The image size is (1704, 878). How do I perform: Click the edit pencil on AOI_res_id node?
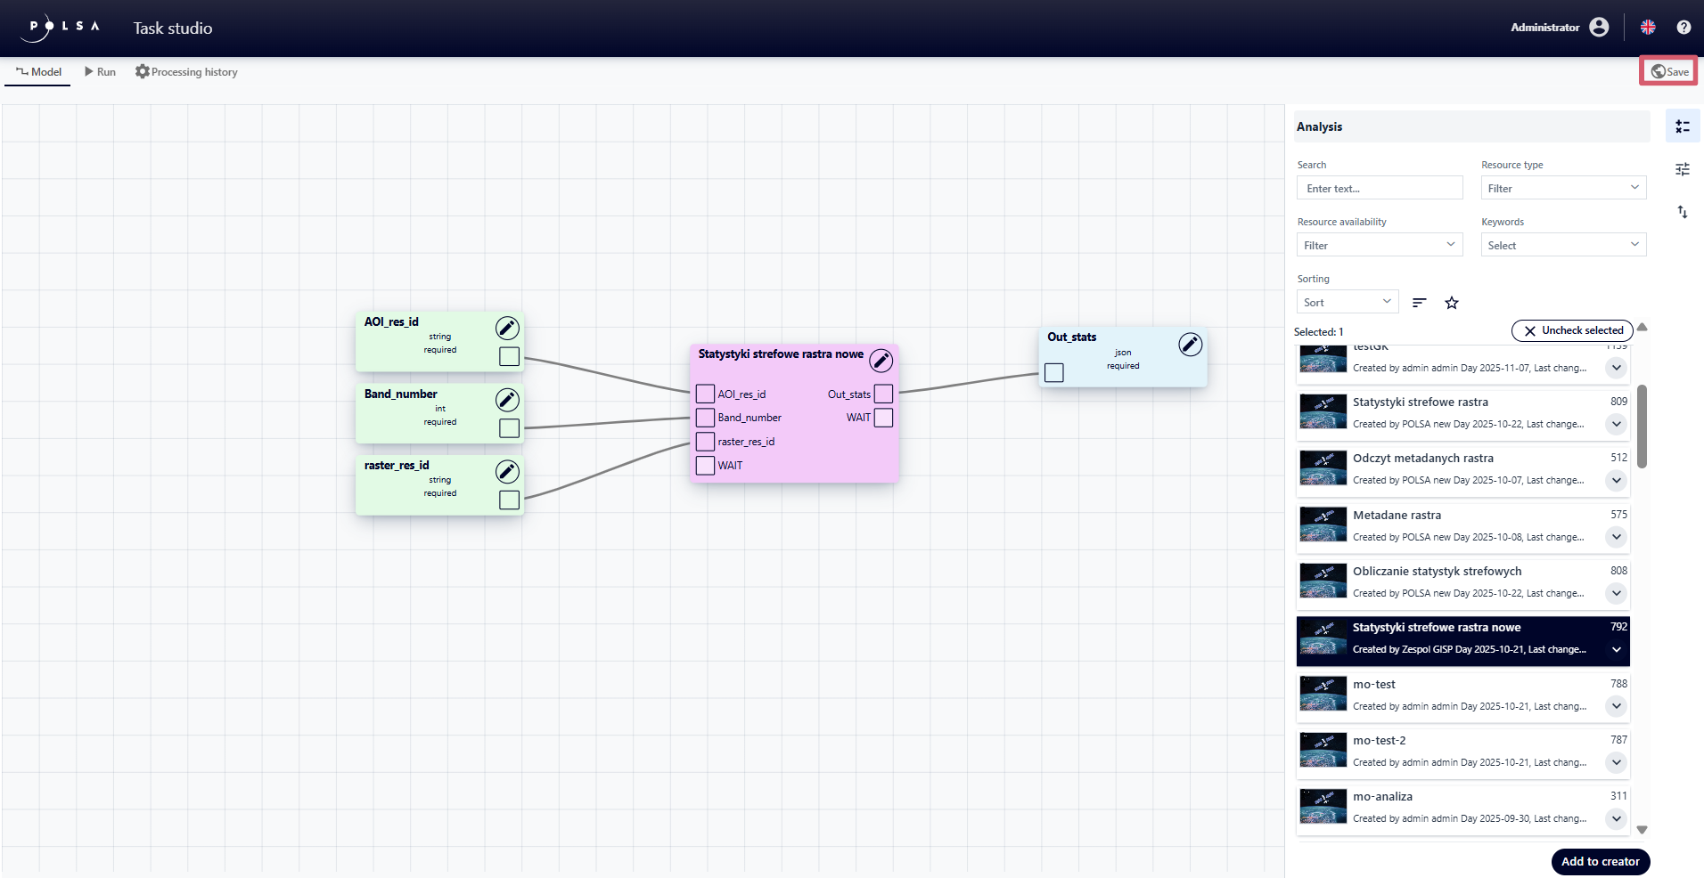tap(507, 329)
